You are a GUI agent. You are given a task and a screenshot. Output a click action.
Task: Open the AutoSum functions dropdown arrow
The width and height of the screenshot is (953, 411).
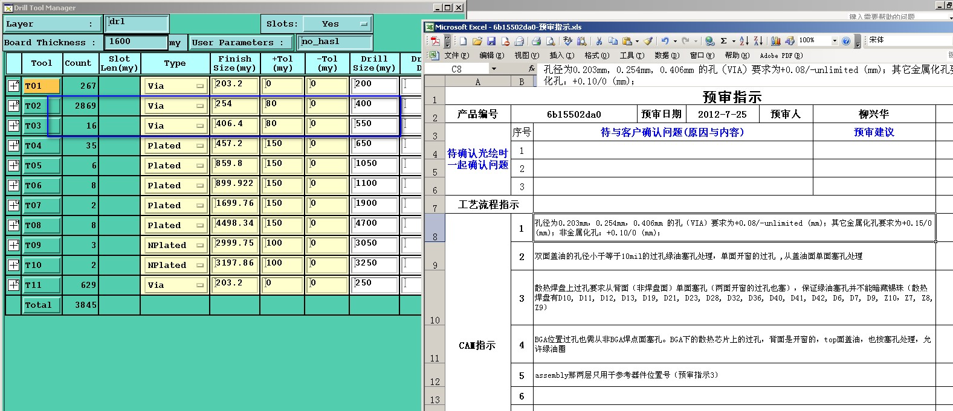(x=733, y=41)
